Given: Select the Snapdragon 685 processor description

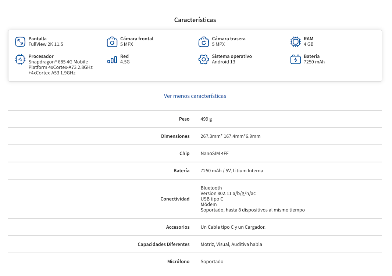Looking at the screenshot, I should (61, 67).
